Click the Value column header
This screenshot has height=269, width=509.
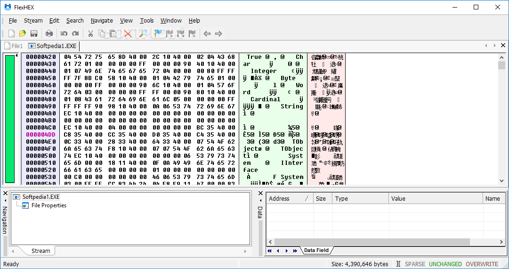coord(436,198)
